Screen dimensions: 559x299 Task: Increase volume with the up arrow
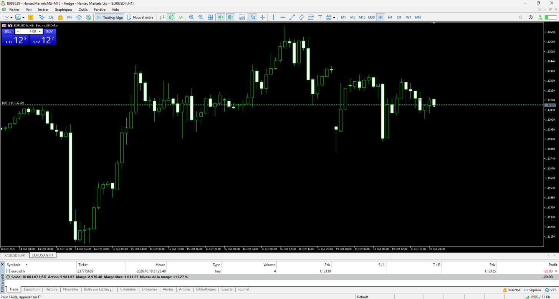click(40, 31)
